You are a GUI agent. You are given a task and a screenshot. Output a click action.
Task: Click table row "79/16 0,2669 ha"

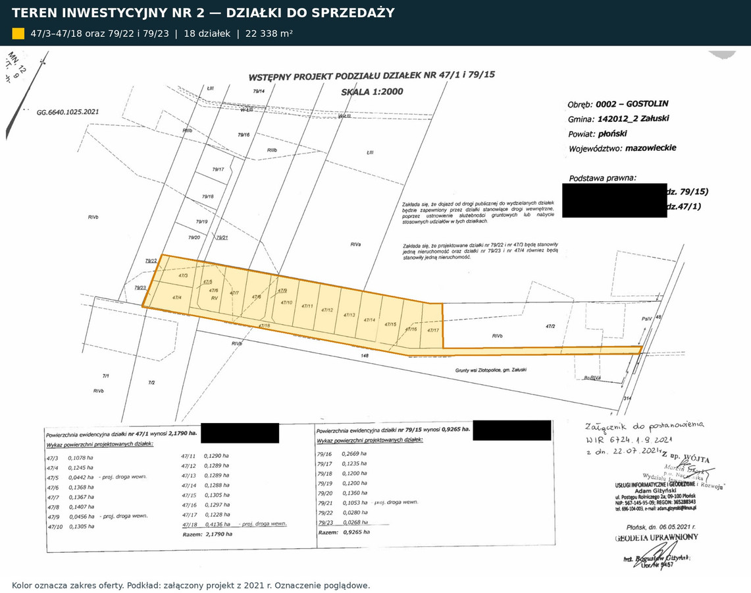point(342,453)
